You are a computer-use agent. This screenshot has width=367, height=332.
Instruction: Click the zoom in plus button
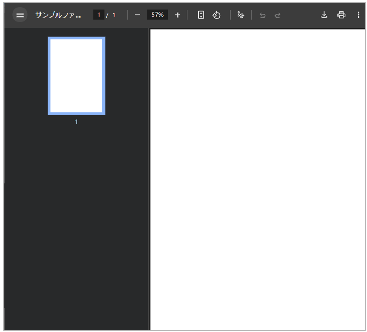[177, 15]
